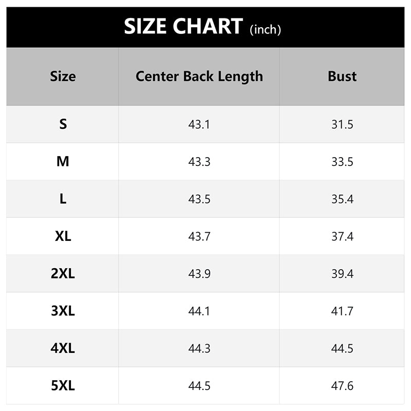
Task: Select the M size row label
Action: click(x=63, y=161)
